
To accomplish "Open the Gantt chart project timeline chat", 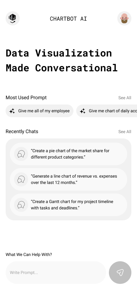I will click(x=68, y=205).
